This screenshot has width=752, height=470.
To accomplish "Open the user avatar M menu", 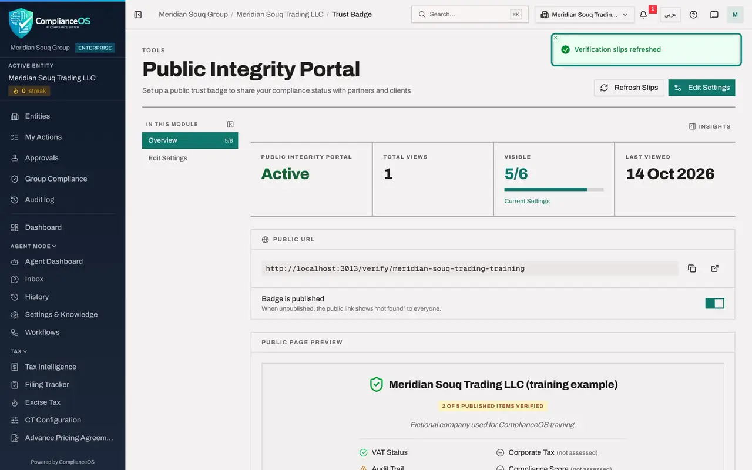I will click(735, 15).
